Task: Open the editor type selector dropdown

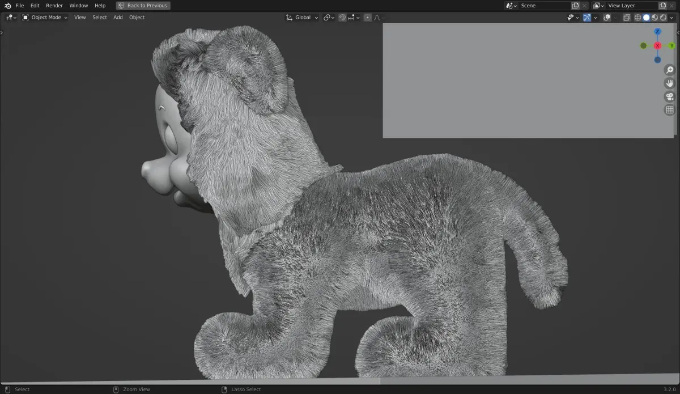Action: pyautogui.click(x=11, y=18)
